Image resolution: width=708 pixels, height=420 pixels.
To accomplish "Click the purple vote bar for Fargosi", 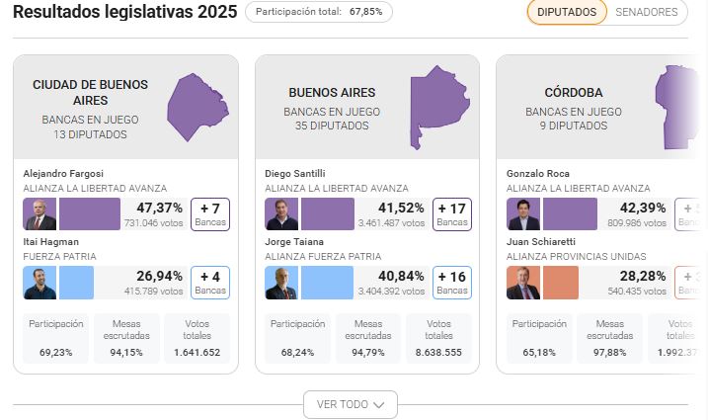I will pyautogui.click(x=90, y=214).
